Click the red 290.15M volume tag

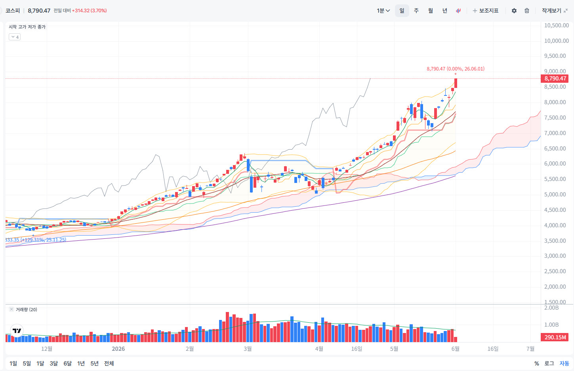pyautogui.click(x=555, y=337)
